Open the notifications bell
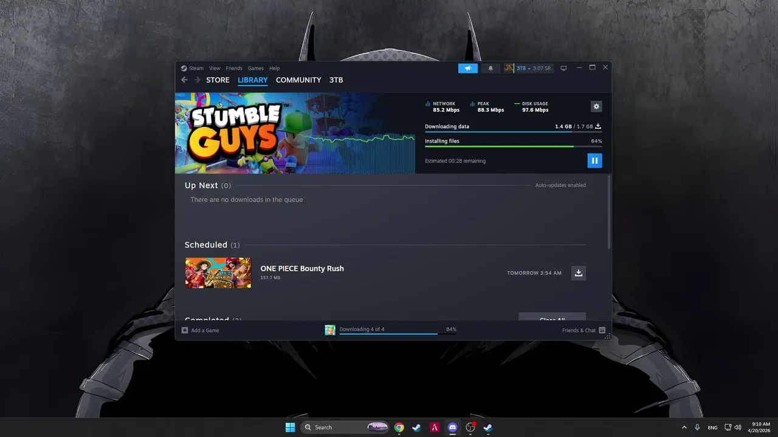Screen dimensions: 778x437 pyautogui.click(x=491, y=69)
